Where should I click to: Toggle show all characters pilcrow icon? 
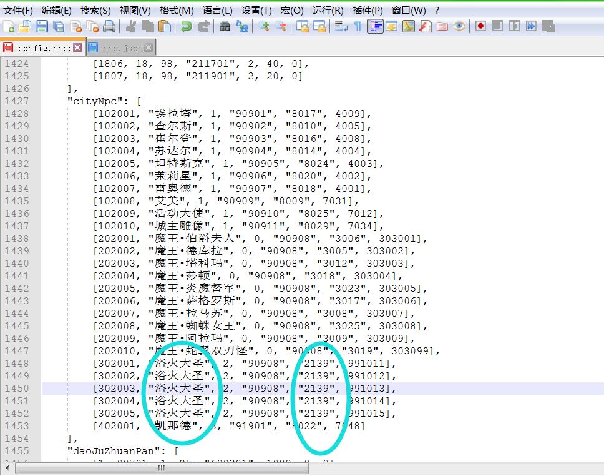tap(358, 26)
